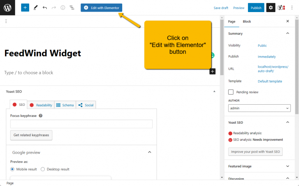This screenshot has width=299, height=186.
Task: Switch to the Readability tab
Action: click(41, 105)
